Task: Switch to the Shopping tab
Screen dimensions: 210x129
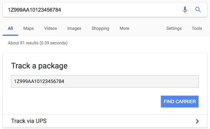Action: [100, 28]
